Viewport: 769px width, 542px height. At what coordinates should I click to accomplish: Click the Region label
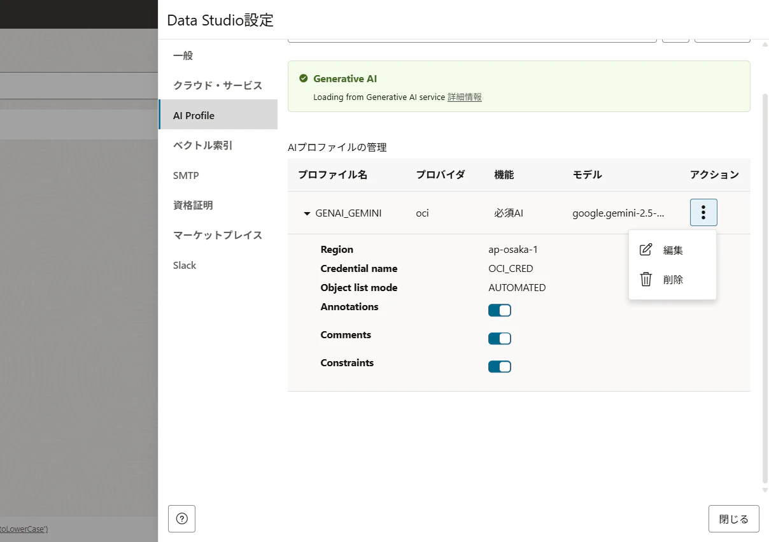[x=337, y=250]
